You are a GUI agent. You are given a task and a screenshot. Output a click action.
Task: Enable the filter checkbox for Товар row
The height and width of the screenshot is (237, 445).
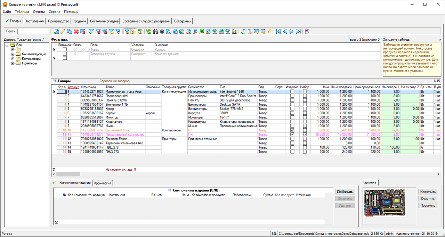[x=65, y=50]
